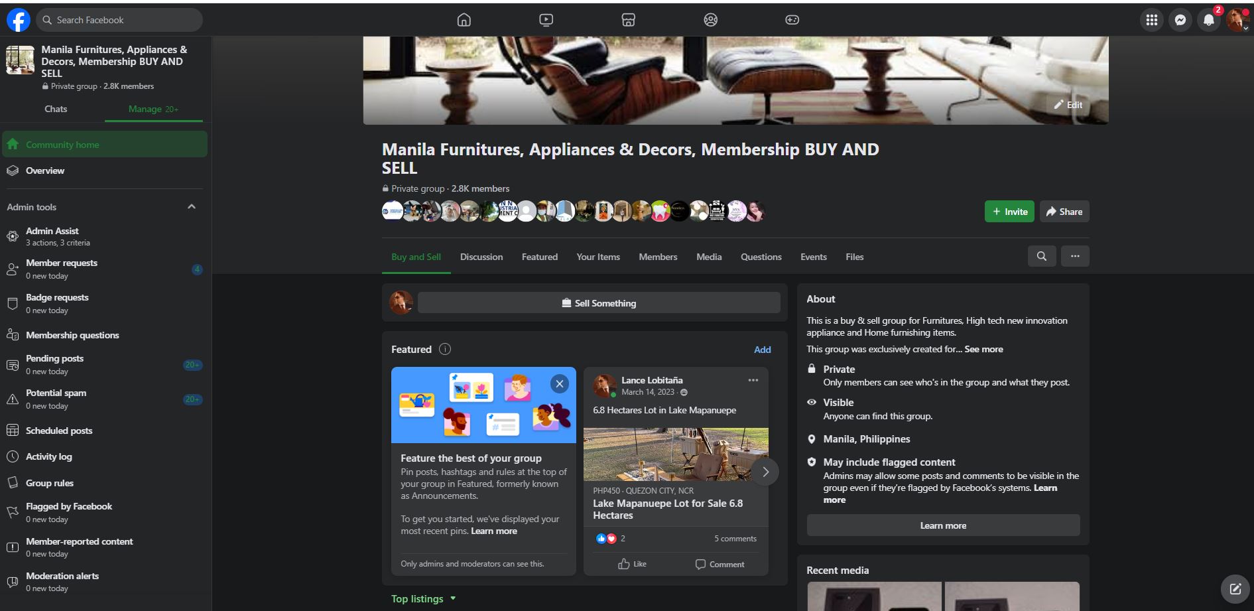This screenshot has height=611, width=1254.
Task: Click the Sell Something button
Action: pos(599,303)
